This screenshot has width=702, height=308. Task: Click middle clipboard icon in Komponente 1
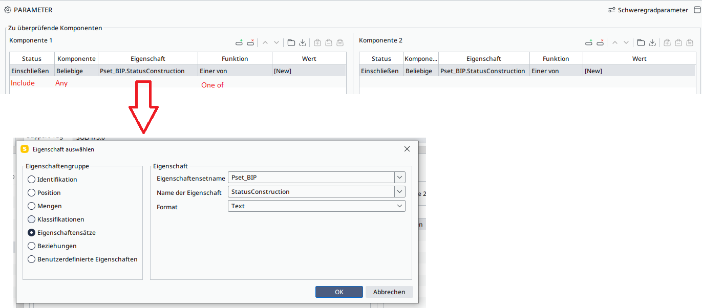tap(329, 42)
